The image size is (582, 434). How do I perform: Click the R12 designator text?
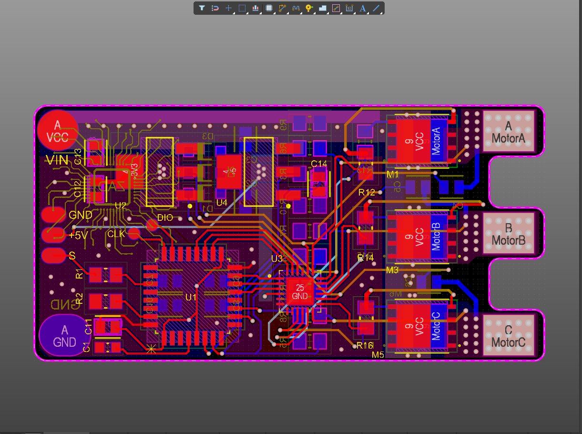pyautogui.click(x=367, y=193)
